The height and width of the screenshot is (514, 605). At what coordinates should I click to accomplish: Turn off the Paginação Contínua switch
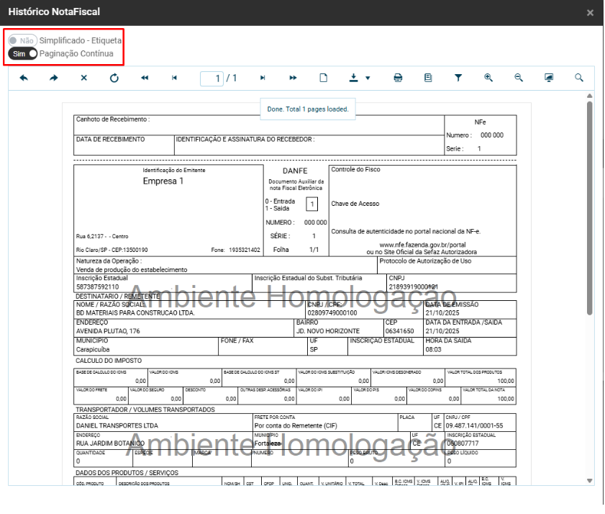(22, 54)
